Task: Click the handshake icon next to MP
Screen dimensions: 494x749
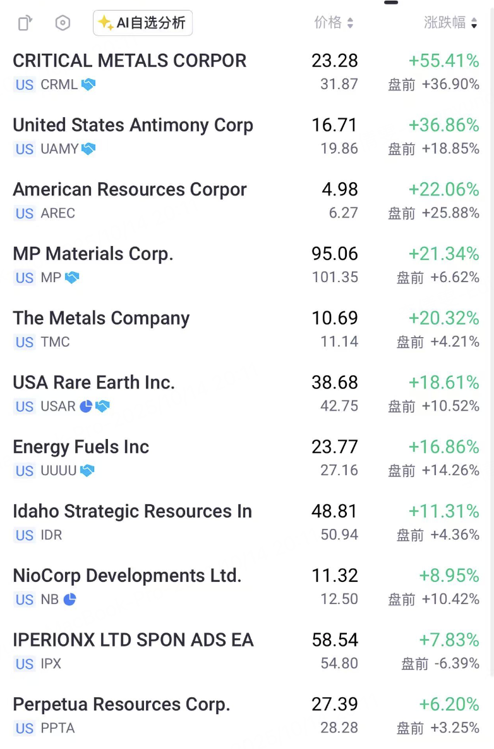Action: [72, 277]
